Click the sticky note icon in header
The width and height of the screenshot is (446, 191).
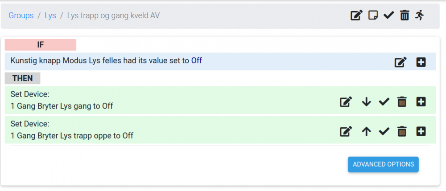pyautogui.click(x=373, y=16)
